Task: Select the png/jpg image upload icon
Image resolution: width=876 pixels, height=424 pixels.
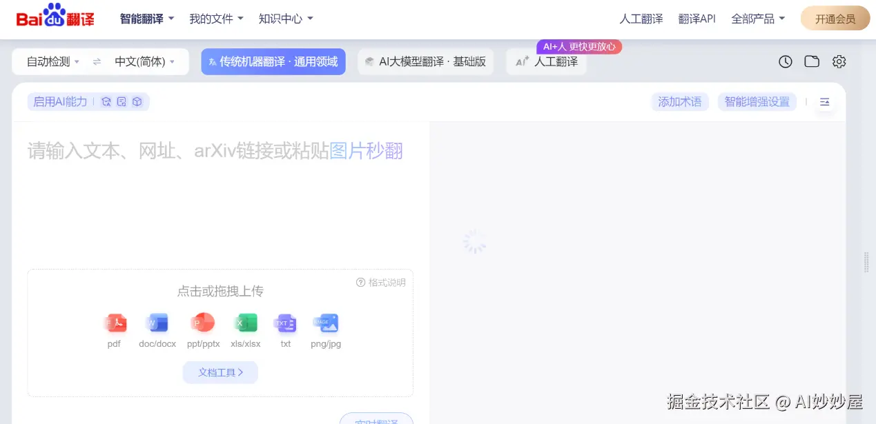Action: [x=325, y=323]
